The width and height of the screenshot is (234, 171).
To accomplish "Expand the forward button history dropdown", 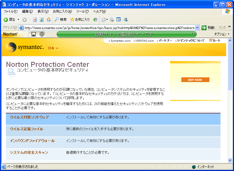I will pyautogui.click(x=30, y=20).
